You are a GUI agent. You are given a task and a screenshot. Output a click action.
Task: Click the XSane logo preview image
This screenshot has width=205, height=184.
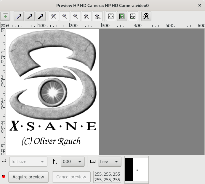52,92
